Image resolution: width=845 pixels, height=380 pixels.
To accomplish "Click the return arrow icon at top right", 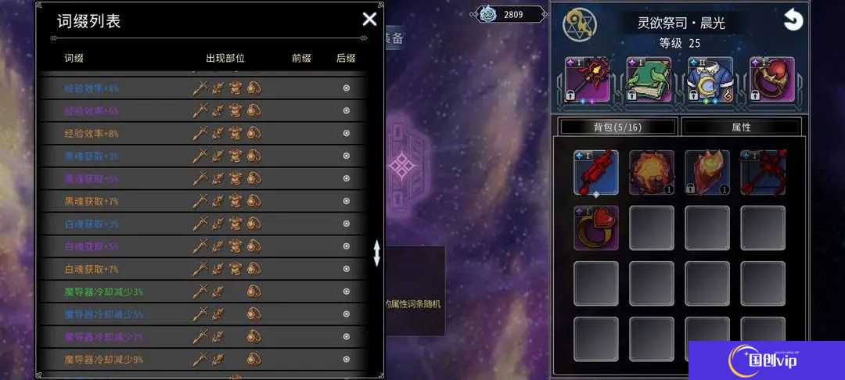I will (793, 21).
